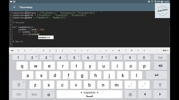
Task: Move cursor right with right-arrow key
Action: coord(160,94)
